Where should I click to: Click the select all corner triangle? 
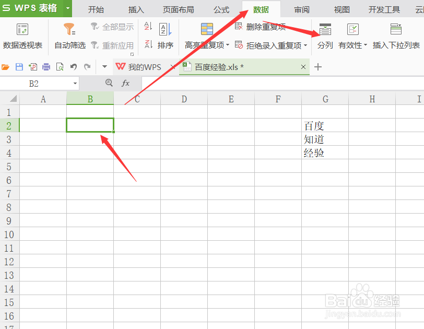coord(13,98)
